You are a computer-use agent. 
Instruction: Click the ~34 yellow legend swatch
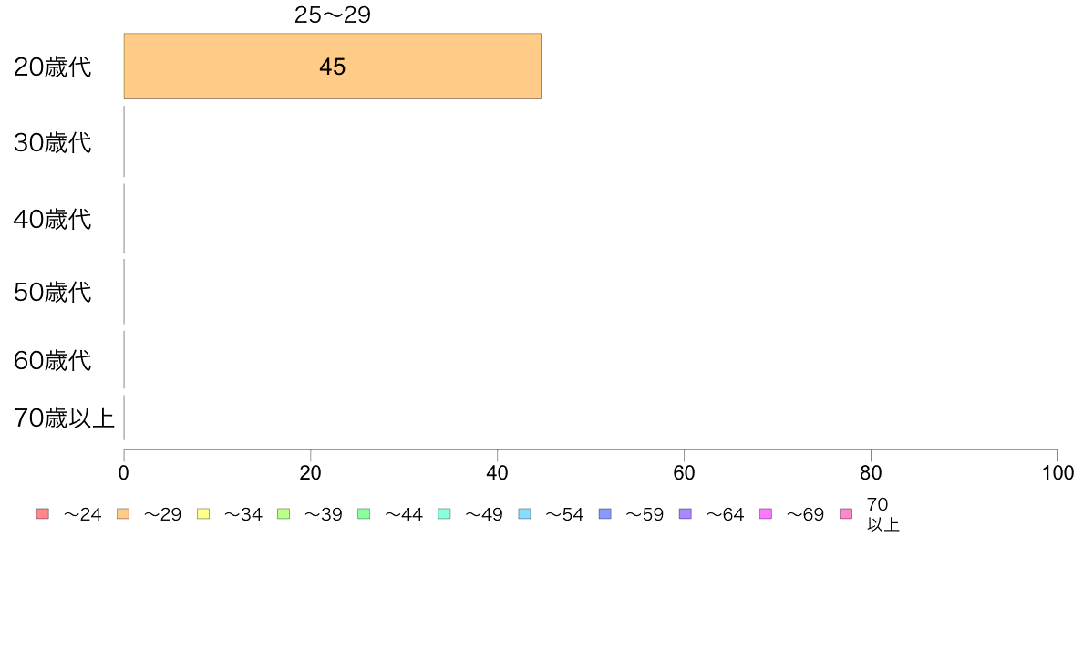[203, 513]
